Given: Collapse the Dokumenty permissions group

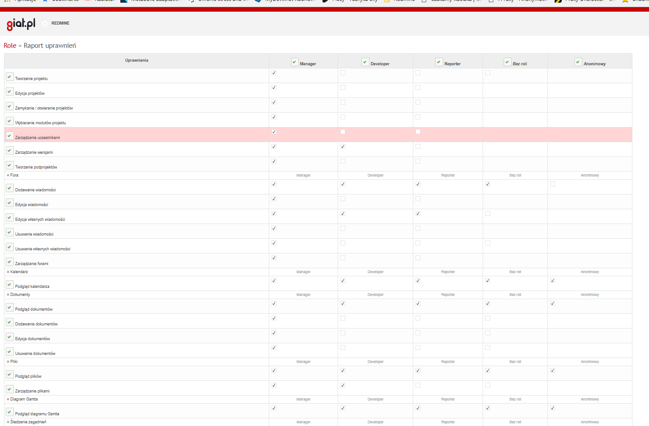Looking at the screenshot, I should [8, 295].
